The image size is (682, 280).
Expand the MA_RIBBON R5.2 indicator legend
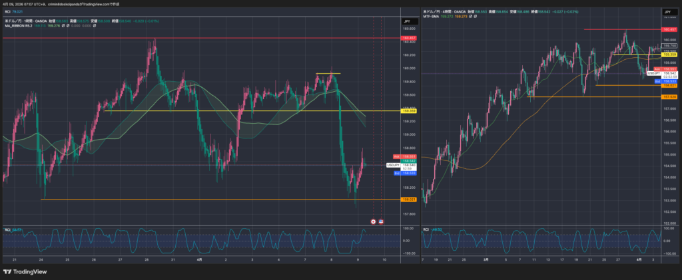pos(19,27)
